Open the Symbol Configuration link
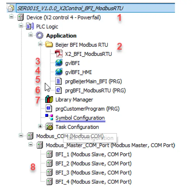Screen dimensions: 192x189 [x=80, y=118]
